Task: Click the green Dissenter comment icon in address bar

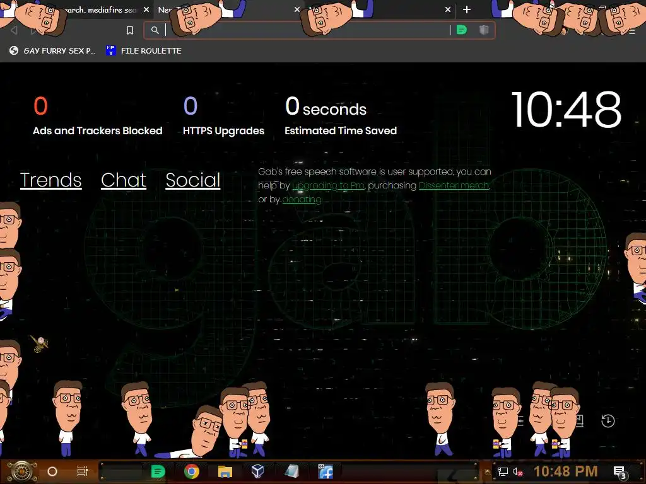Action: coord(462,30)
